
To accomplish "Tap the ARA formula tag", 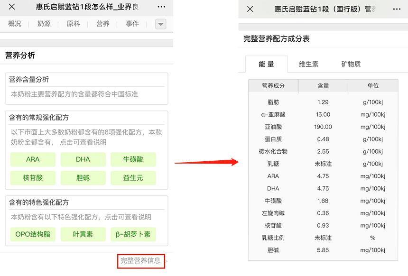I will coord(33,159).
